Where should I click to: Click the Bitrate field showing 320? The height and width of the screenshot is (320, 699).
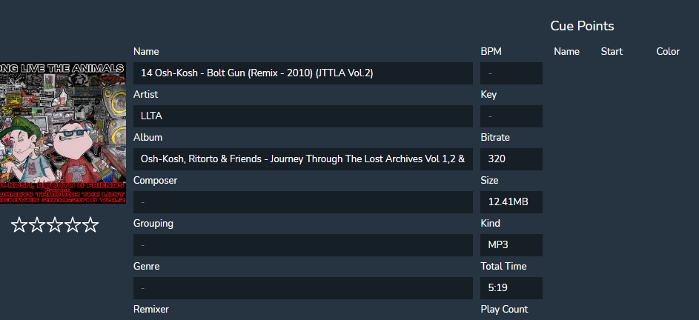pyautogui.click(x=511, y=159)
